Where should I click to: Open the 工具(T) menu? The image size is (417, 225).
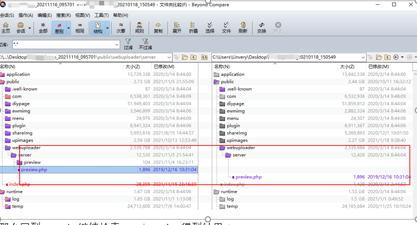(x=101, y=15)
